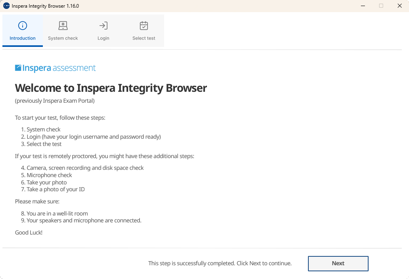Open the Select test tab label
Screen dimensions: 409x279
[144, 38]
